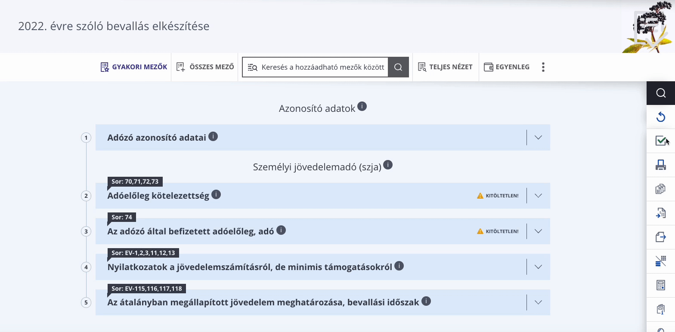This screenshot has width=675, height=332.
Task: Click the blue undo arrow in sidebar
Action: click(661, 117)
